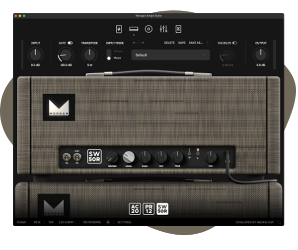Click the input 0.0 dB value

click(x=35, y=65)
